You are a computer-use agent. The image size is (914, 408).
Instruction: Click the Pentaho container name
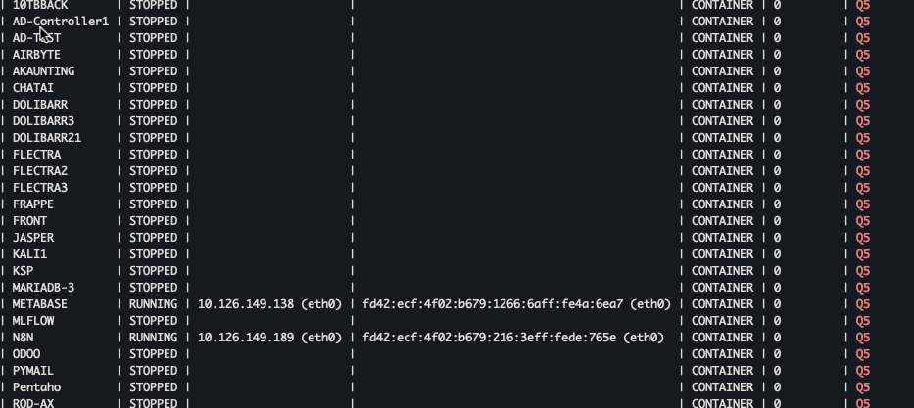click(x=36, y=387)
